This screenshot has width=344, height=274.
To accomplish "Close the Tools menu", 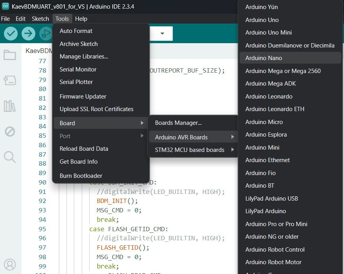I will [62, 19].
